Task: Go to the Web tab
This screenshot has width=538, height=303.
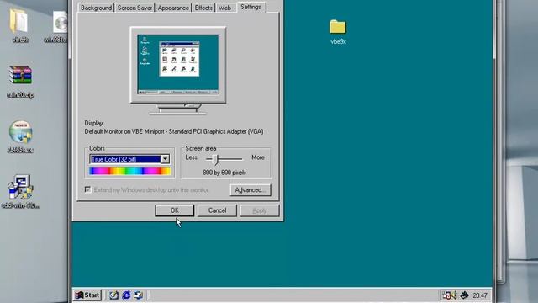Action: point(224,8)
